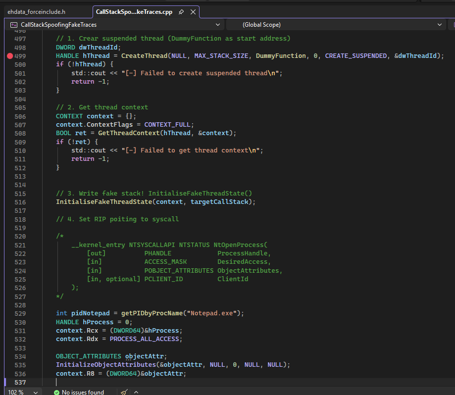This screenshot has height=395, width=455.
Task: Click line number 520 in the gutter
Action: [x=20, y=237]
